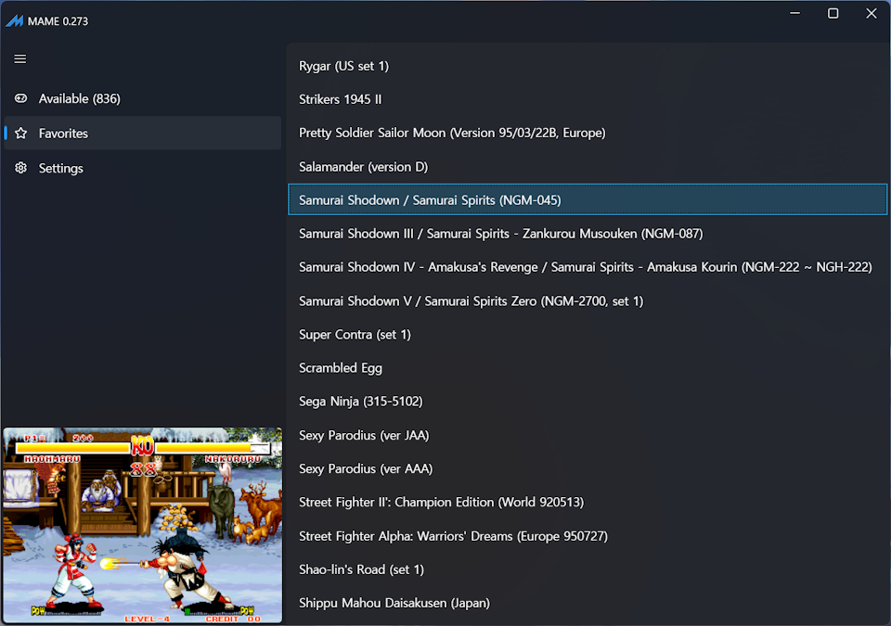This screenshot has height=626, width=891.
Task: Select Sega Ninja (315-5102)
Action: point(588,402)
